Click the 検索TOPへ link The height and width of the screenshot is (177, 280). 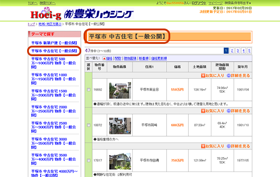pyautogui.click(x=47, y=3)
